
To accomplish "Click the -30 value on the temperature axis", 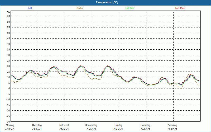I will [8, 122].
